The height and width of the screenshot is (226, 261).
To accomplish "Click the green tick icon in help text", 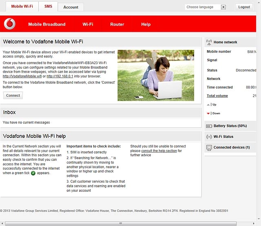I will point(33,173).
